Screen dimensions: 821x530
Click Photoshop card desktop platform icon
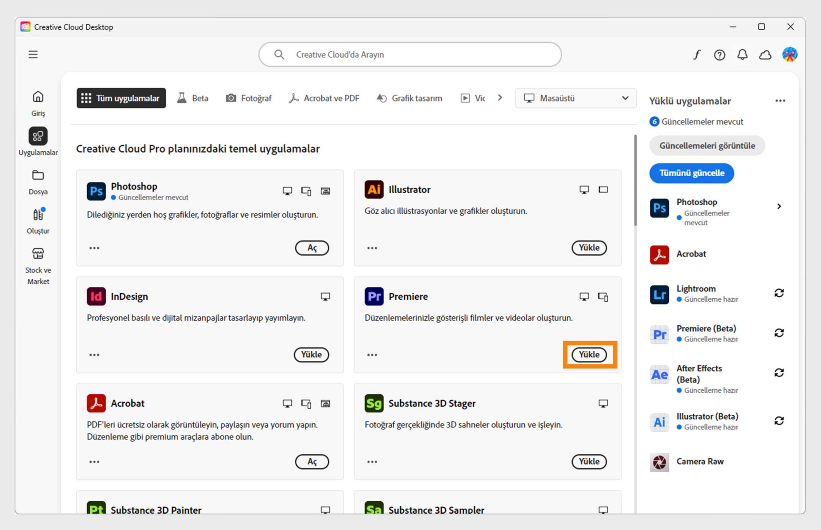(287, 191)
